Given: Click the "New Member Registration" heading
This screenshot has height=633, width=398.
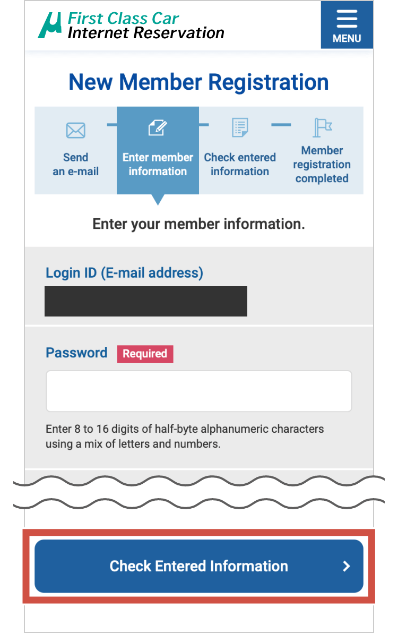Looking at the screenshot, I should point(199,82).
